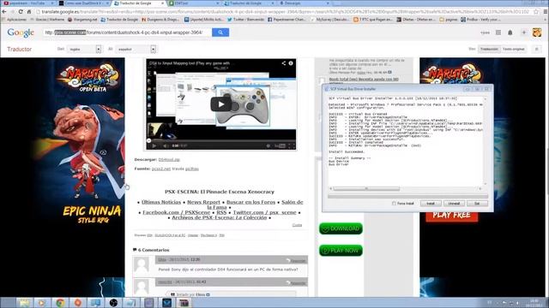Screen dimensions: 549x308
Task: Click the Install button in SCP installer
Action: 431,204
